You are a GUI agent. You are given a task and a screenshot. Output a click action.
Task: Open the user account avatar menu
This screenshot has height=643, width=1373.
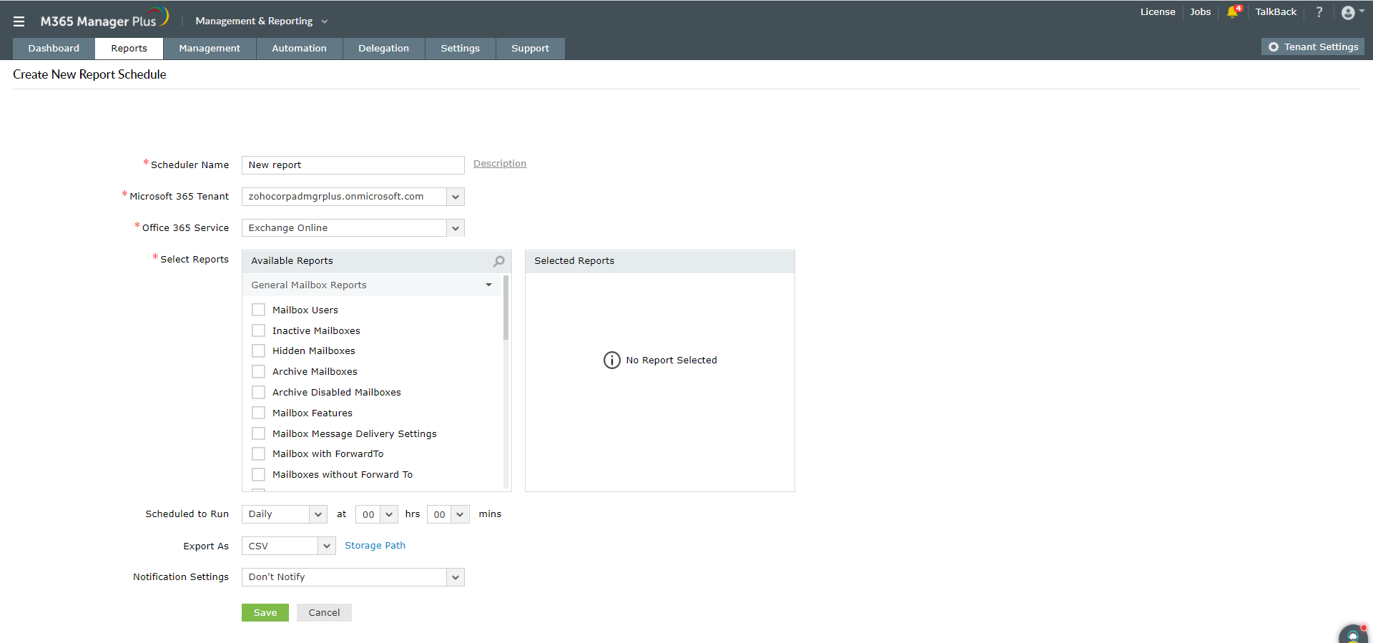pos(1352,12)
